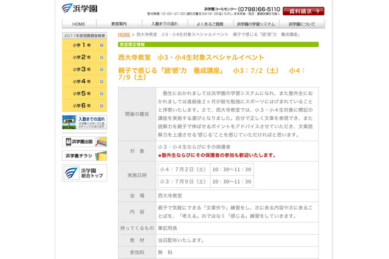Open the 浜学園出版 banner
The height and width of the screenshot is (259, 389).
(x=84, y=142)
